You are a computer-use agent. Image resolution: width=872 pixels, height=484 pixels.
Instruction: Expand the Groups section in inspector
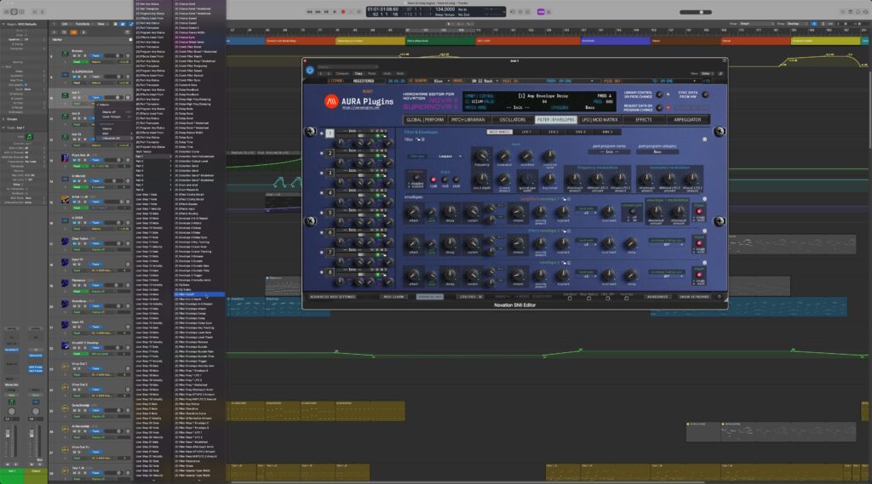point(4,119)
